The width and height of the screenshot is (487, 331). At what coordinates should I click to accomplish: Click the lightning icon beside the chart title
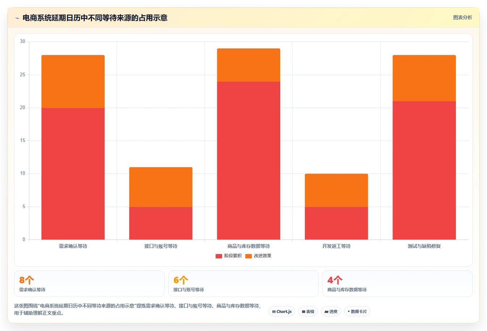click(x=17, y=18)
